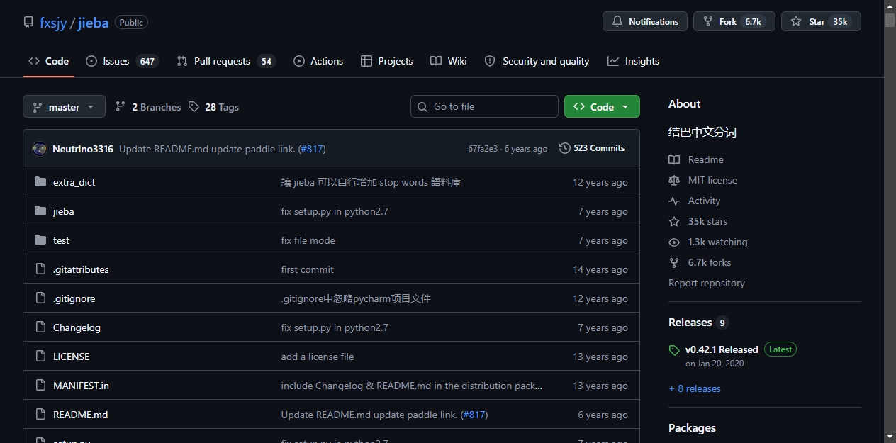Open the LICENSE file
This screenshot has height=443, width=896.
[x=71, y=357]
